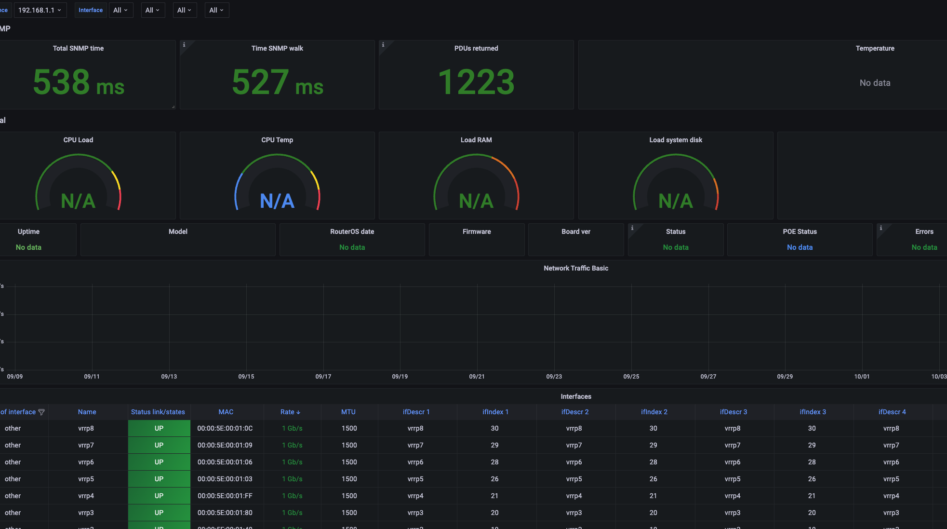Sort table by Status link/states column
This screenshot has height=529, width=947.
pyautogui.click(x=158, y=412)
